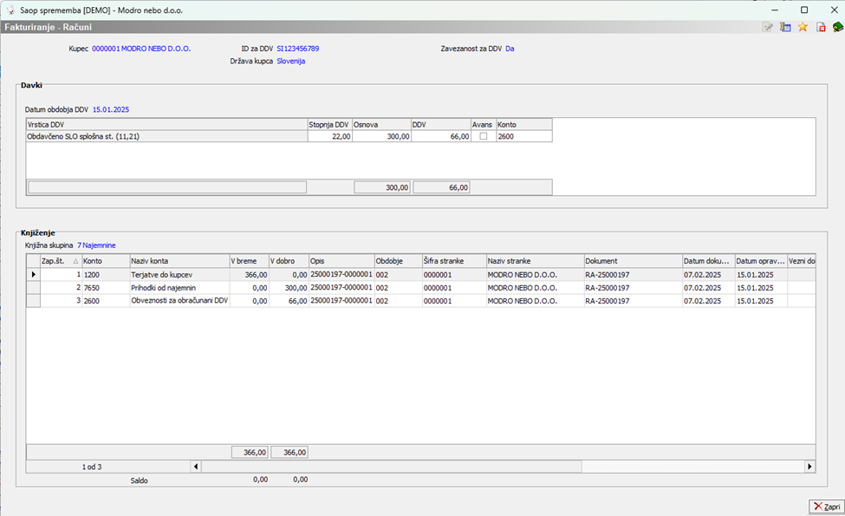Click the yellow star favorites icon
845x516 pixels.
[x=803, y=27]
